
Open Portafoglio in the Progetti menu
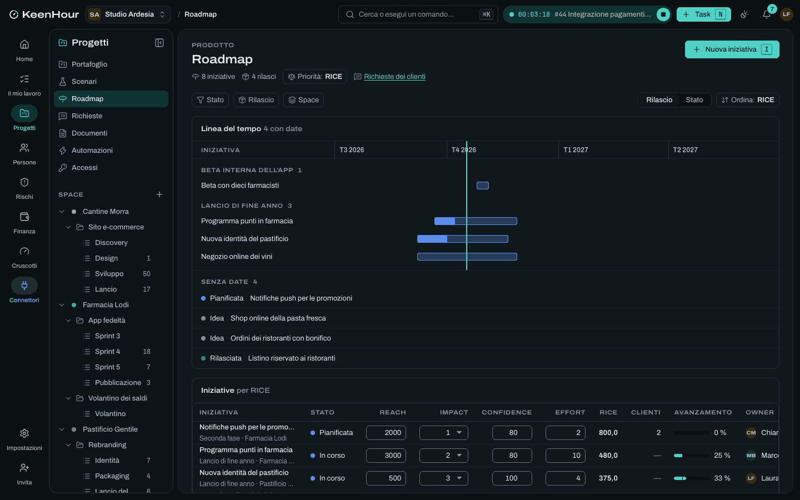[x=111, y=64]
